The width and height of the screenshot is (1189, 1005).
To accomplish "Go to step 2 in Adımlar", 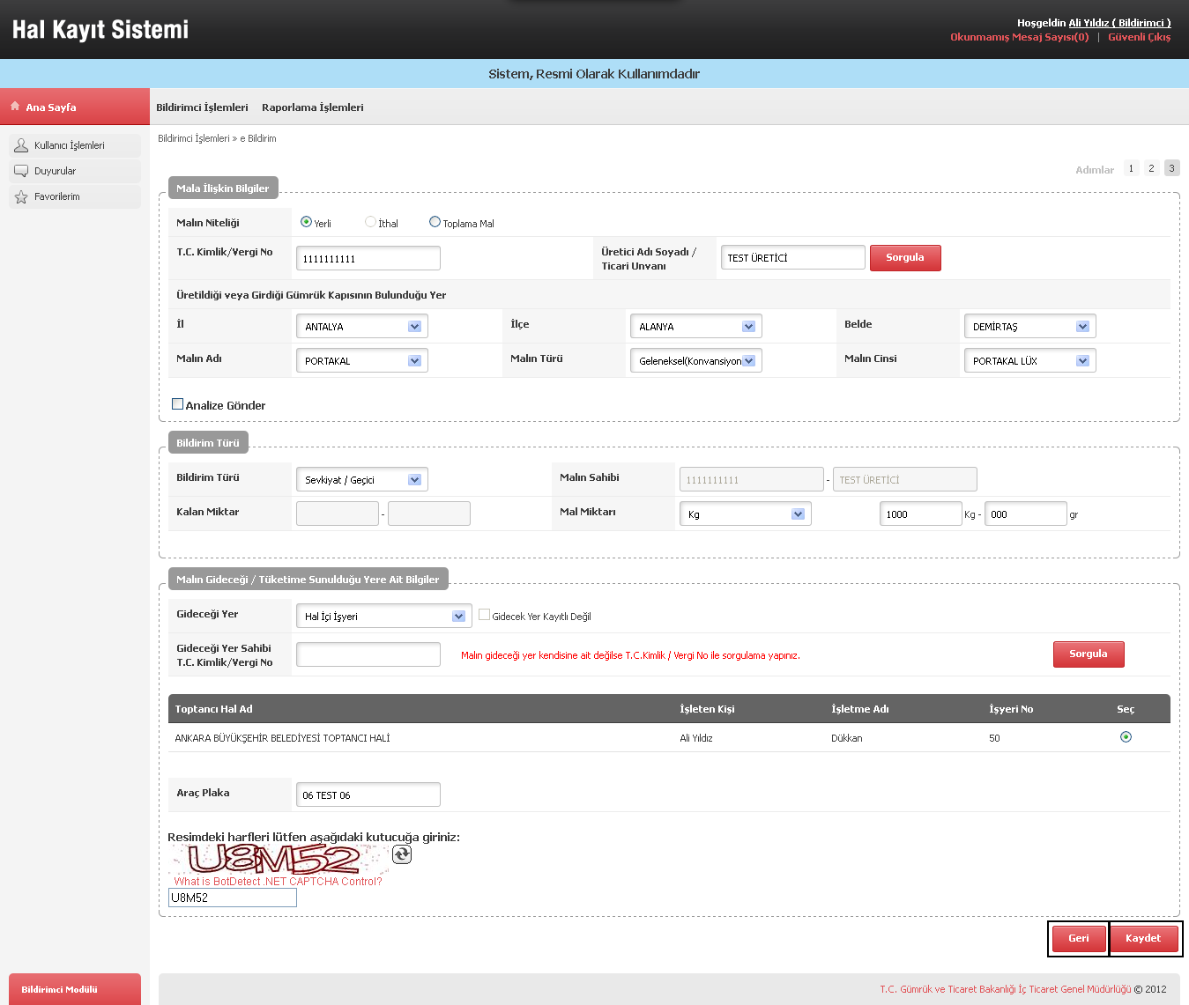I will [x=1151, y=168].
